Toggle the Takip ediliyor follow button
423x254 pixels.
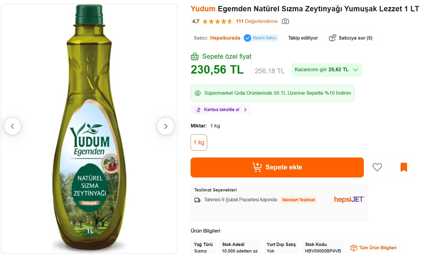point(303,38)
